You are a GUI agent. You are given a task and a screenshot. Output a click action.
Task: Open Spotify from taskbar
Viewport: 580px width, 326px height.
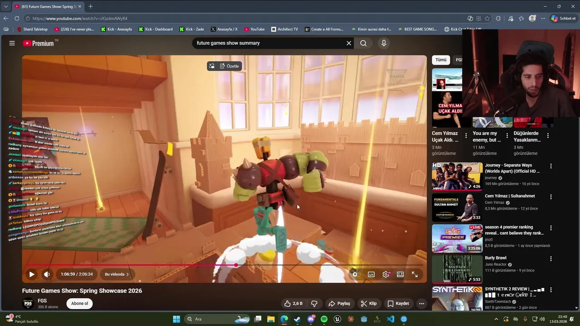click(324, 319)
